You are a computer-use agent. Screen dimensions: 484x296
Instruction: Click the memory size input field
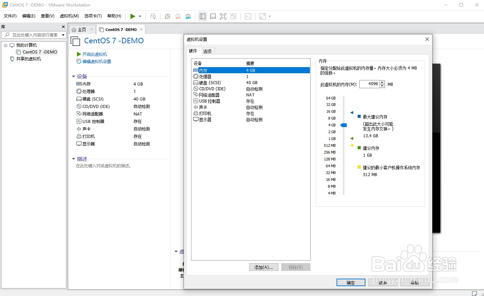370,84
